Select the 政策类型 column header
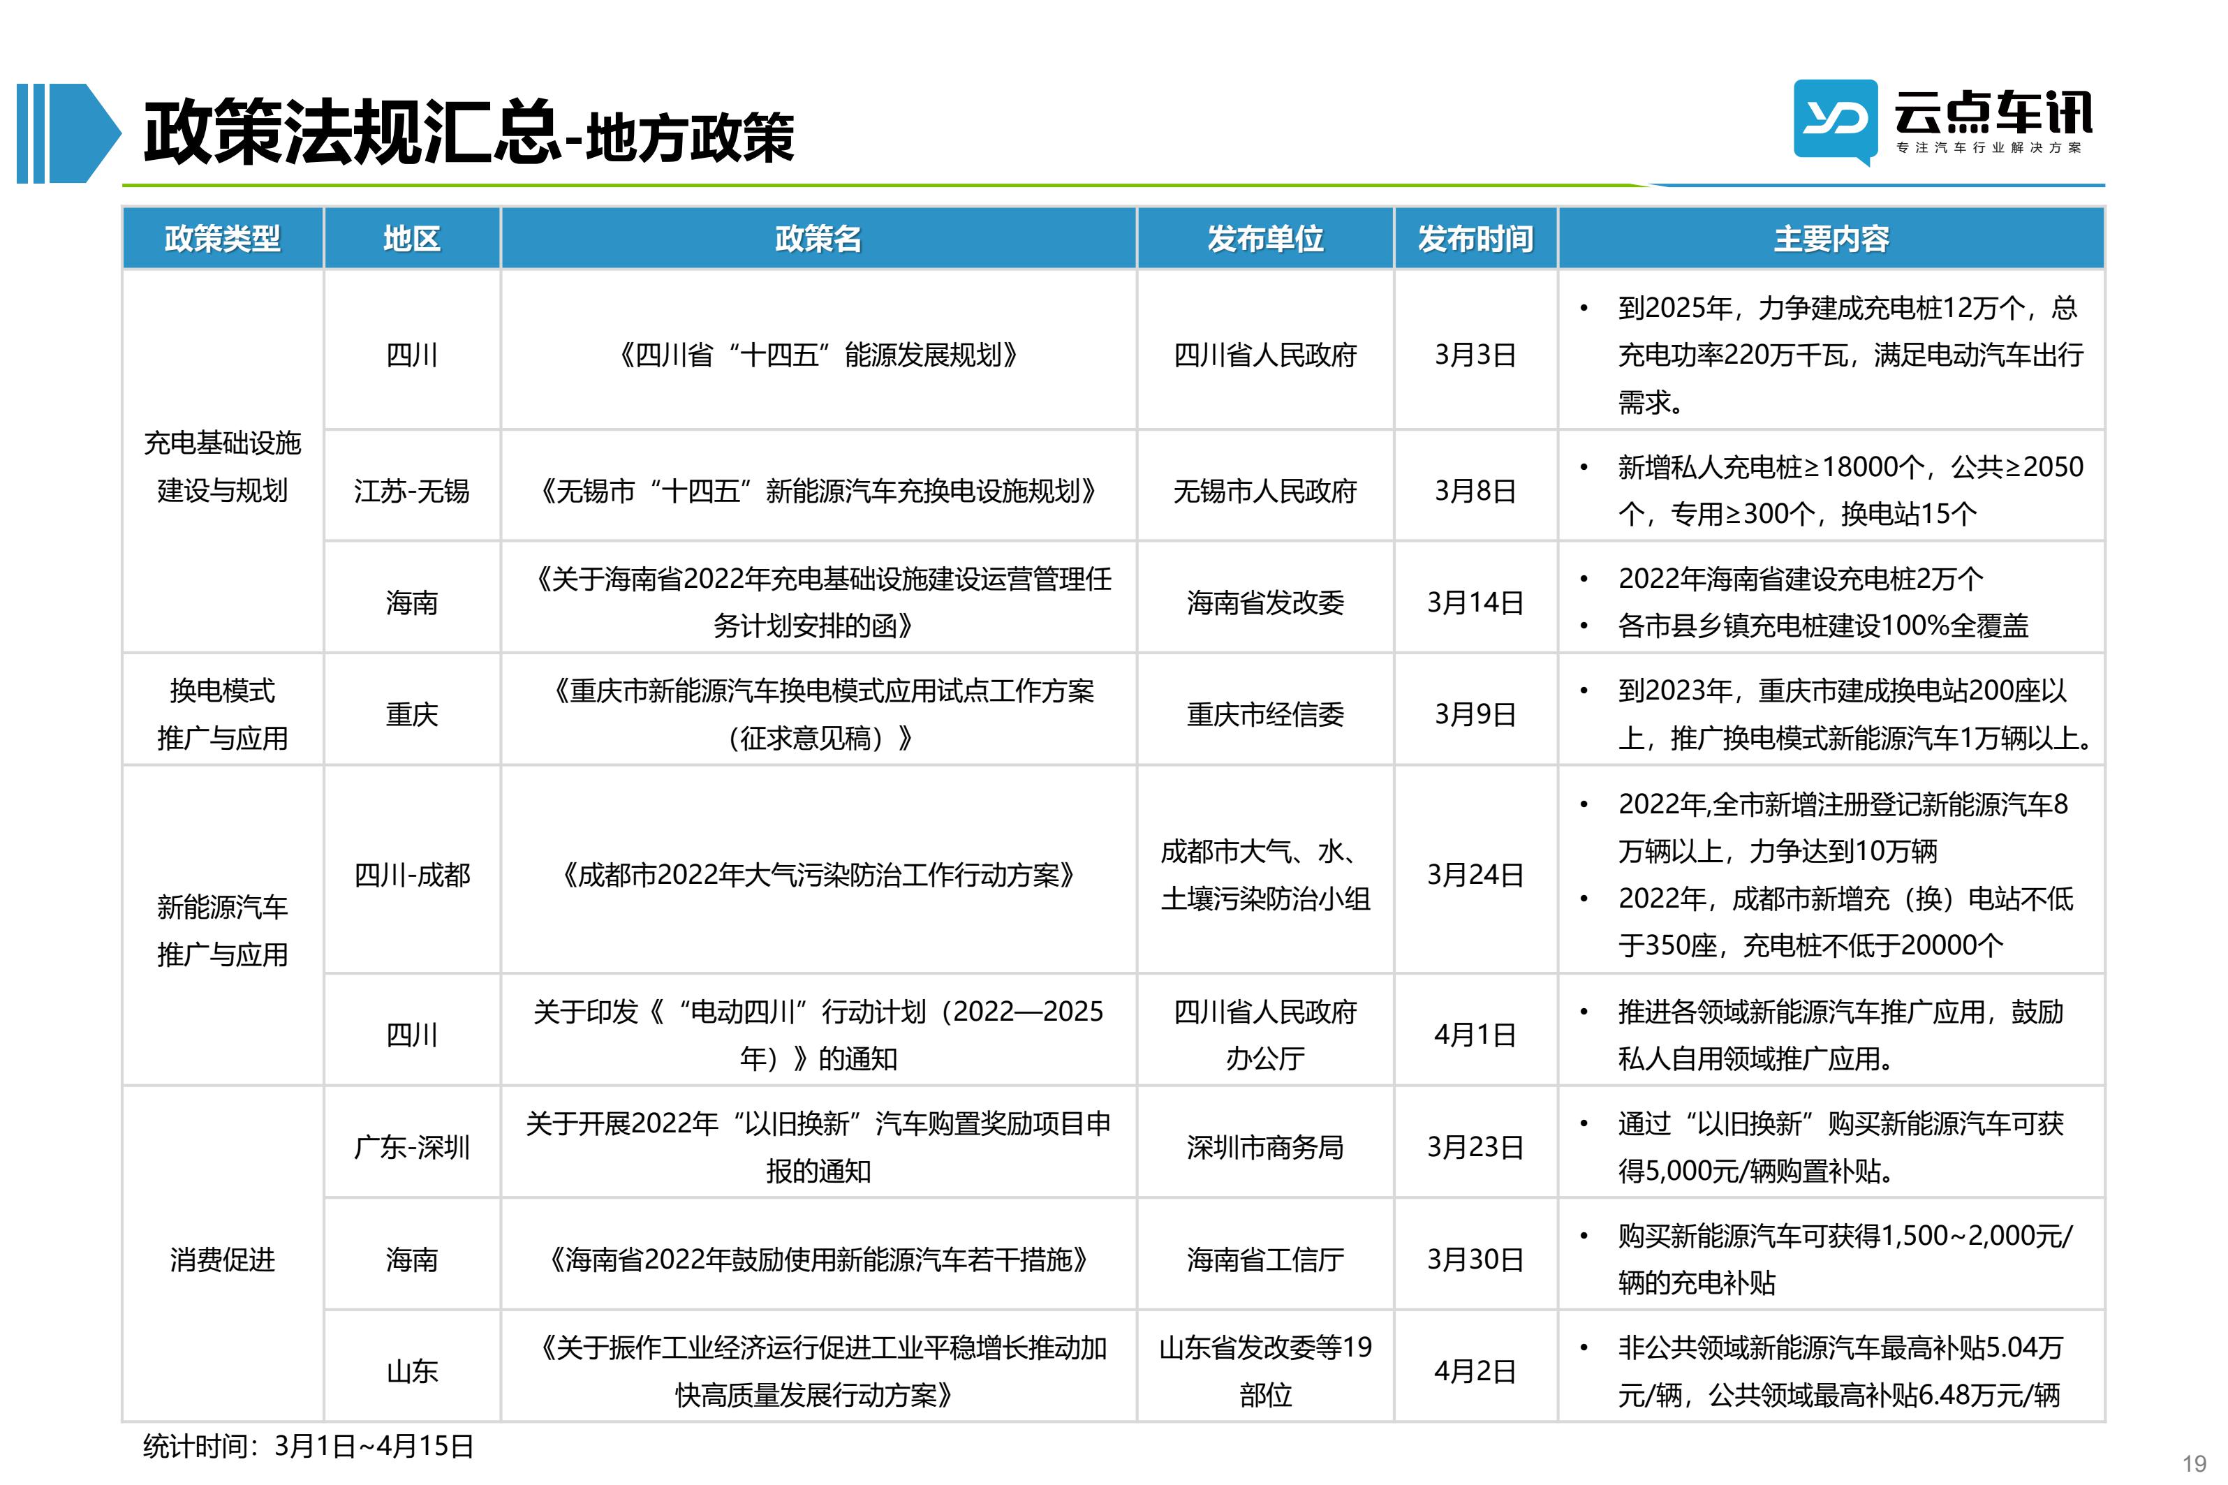The image size is (2228, 1485). pos(223,239)
